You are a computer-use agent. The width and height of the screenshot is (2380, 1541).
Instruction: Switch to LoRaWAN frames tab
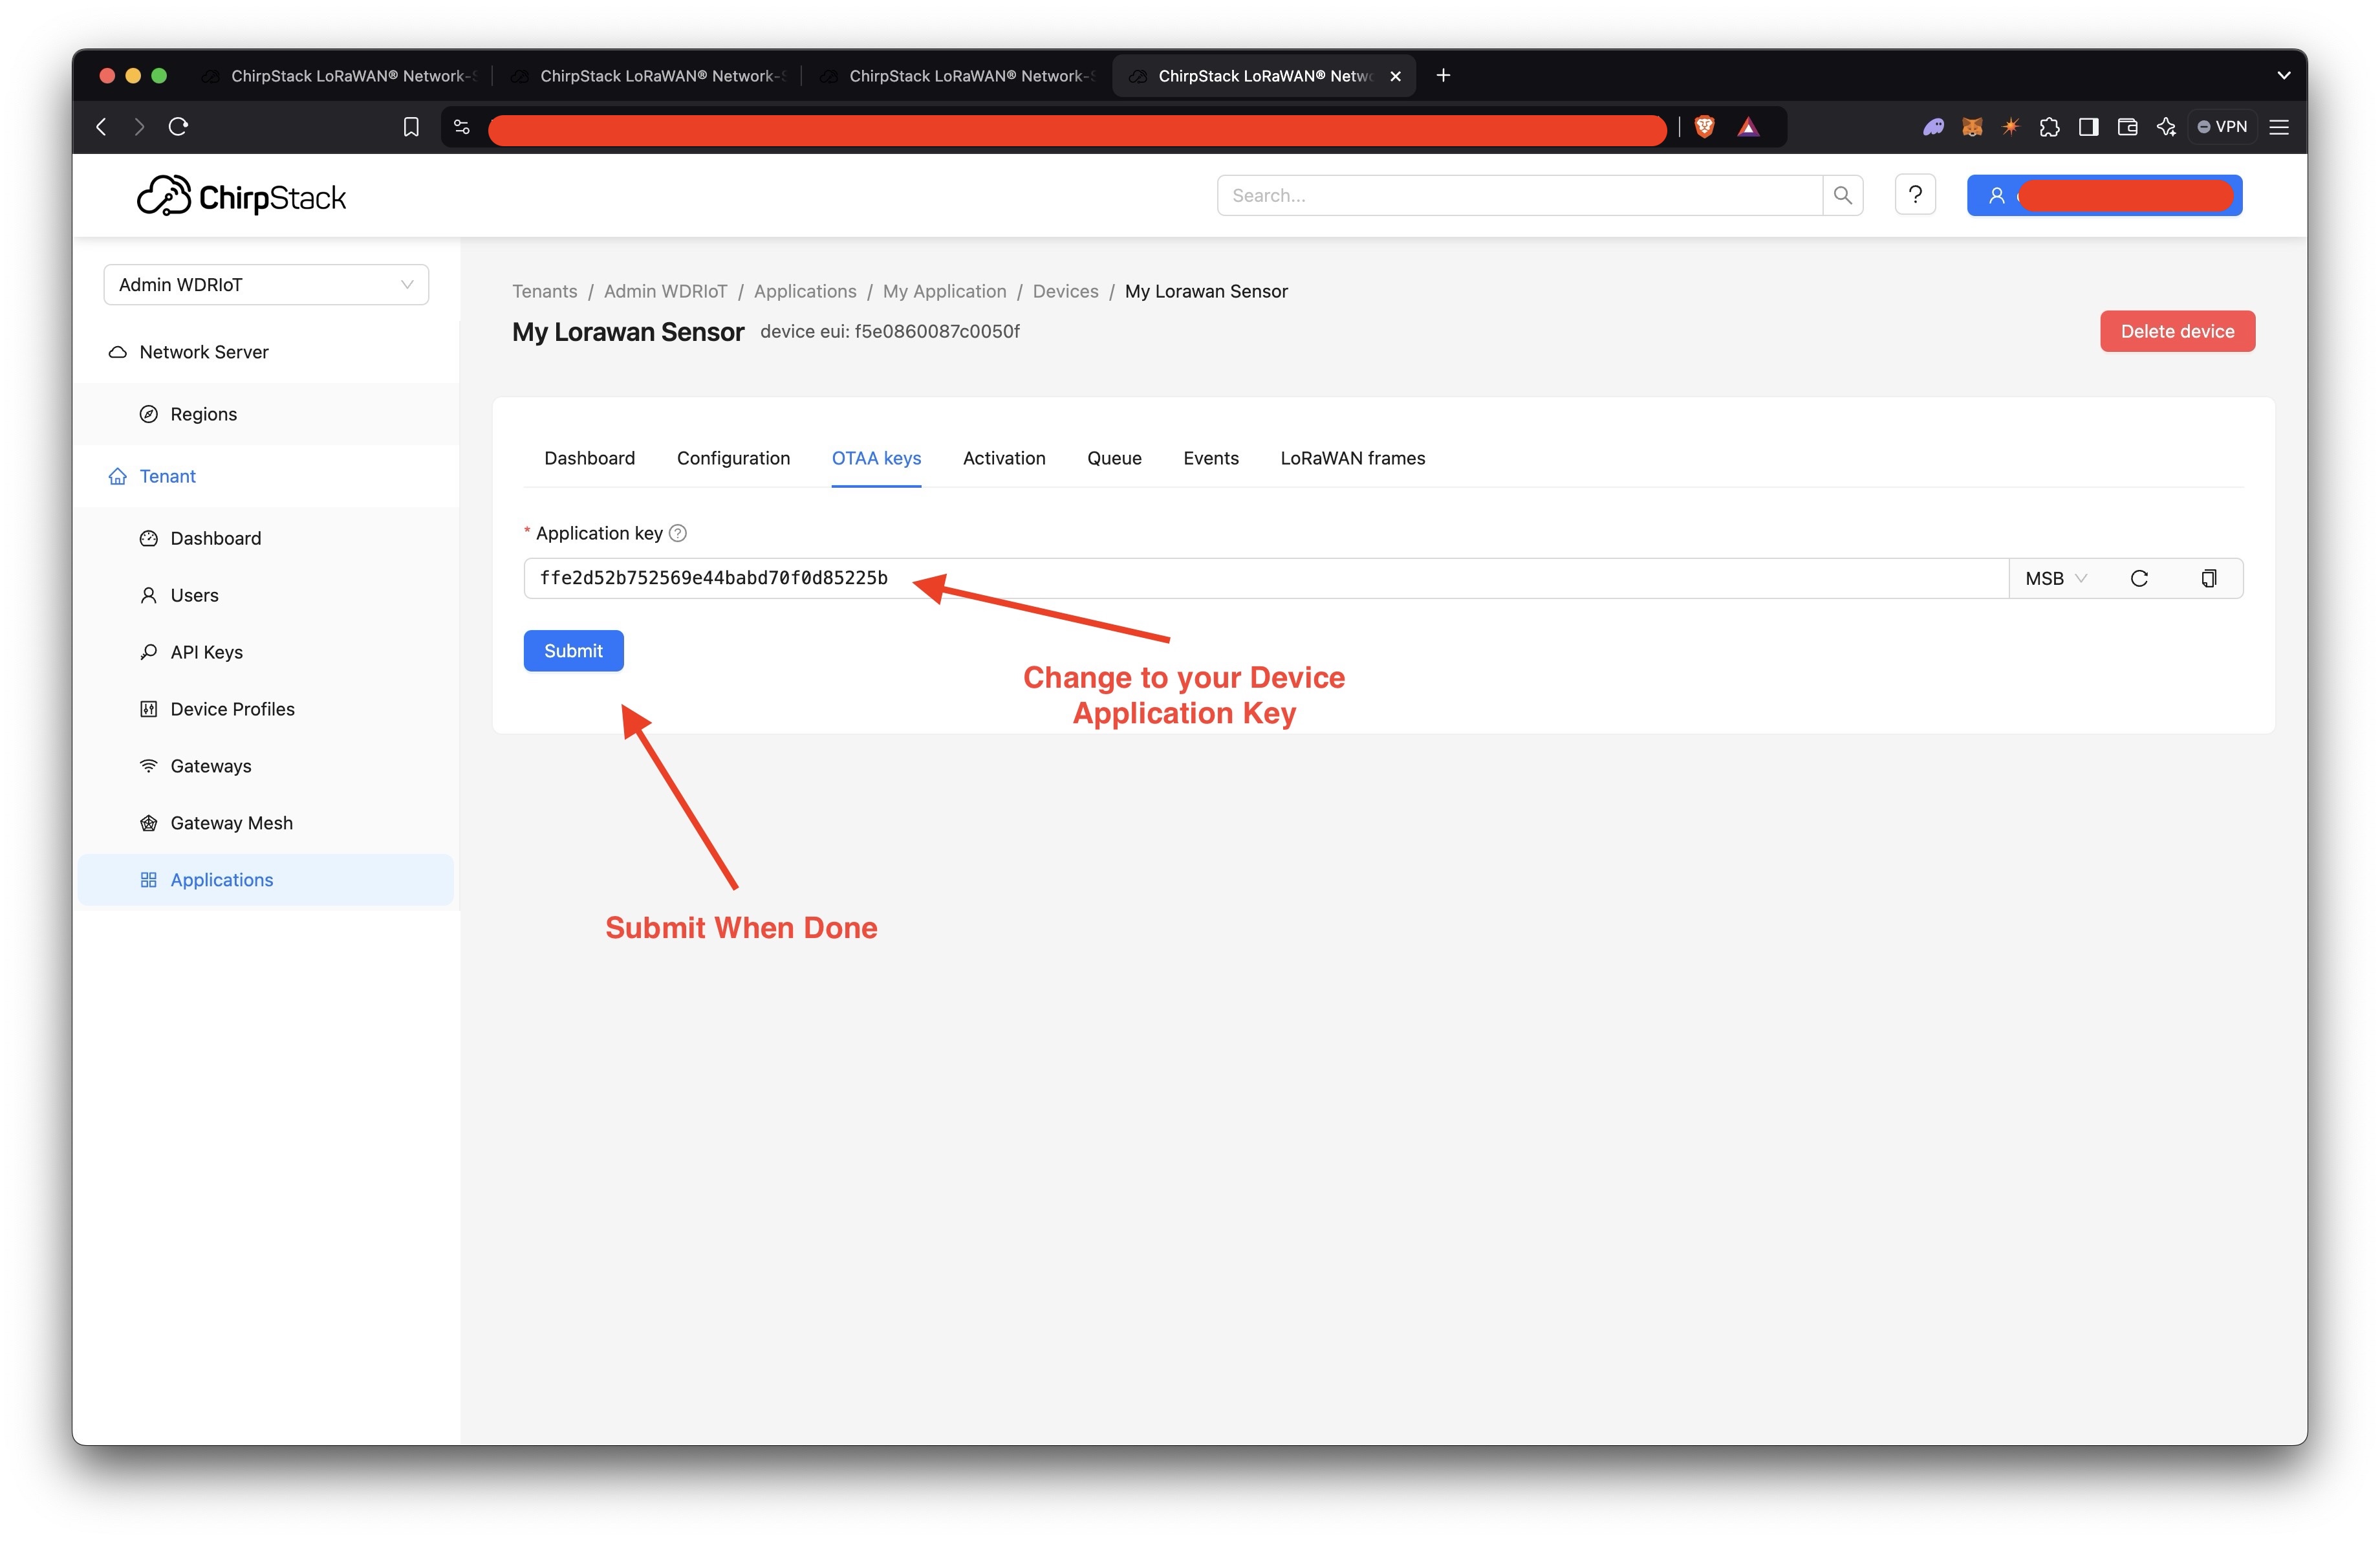point(1353,458)
